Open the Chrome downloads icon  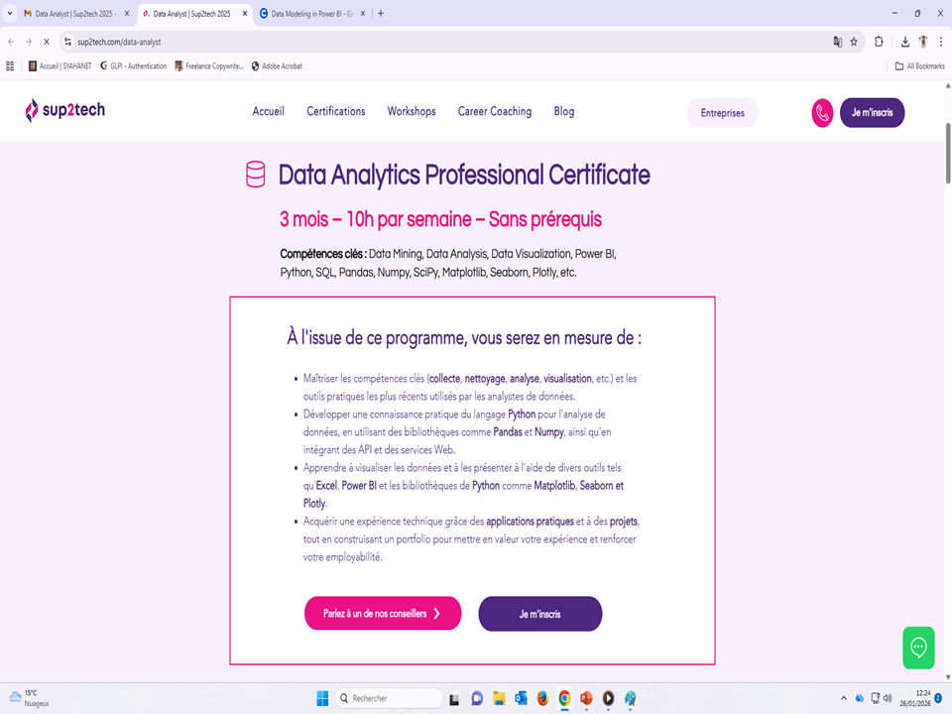(x=905, y=42)
